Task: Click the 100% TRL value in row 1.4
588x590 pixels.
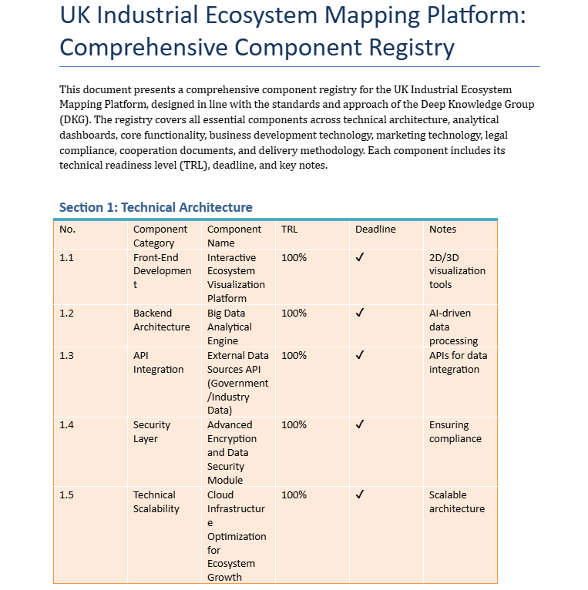Action: [294, 425]
